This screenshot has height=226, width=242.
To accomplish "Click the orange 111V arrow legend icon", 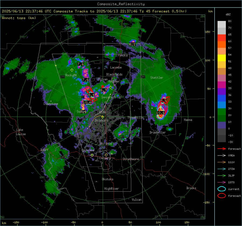I will [222, 162].
